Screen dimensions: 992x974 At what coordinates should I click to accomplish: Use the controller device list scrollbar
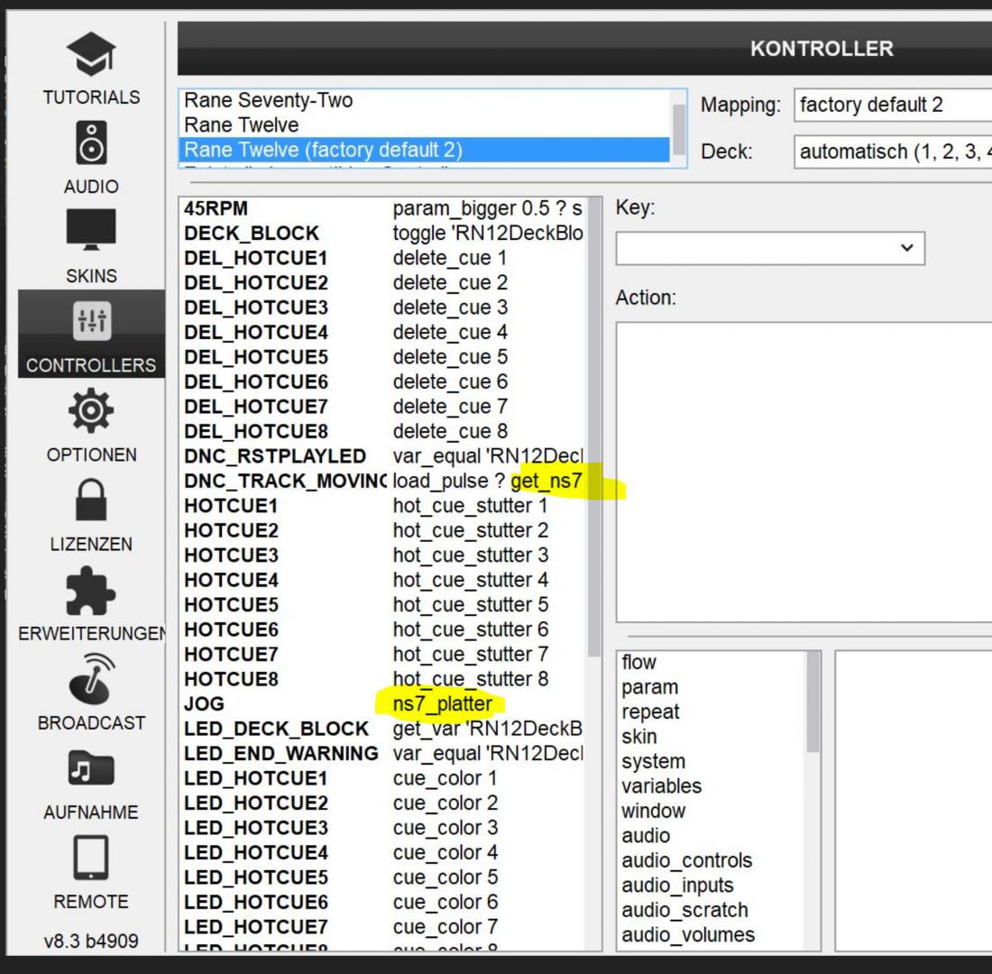pos(679,128)
